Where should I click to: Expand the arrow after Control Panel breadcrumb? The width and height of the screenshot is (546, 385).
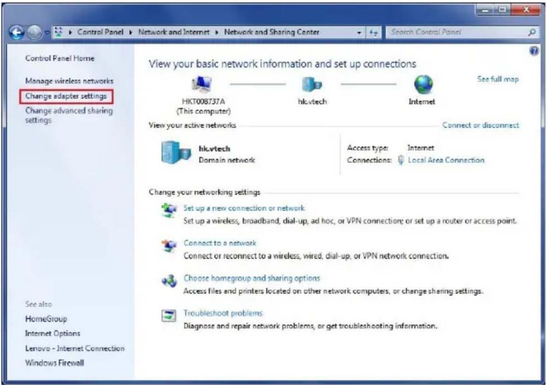pos(131,32)
